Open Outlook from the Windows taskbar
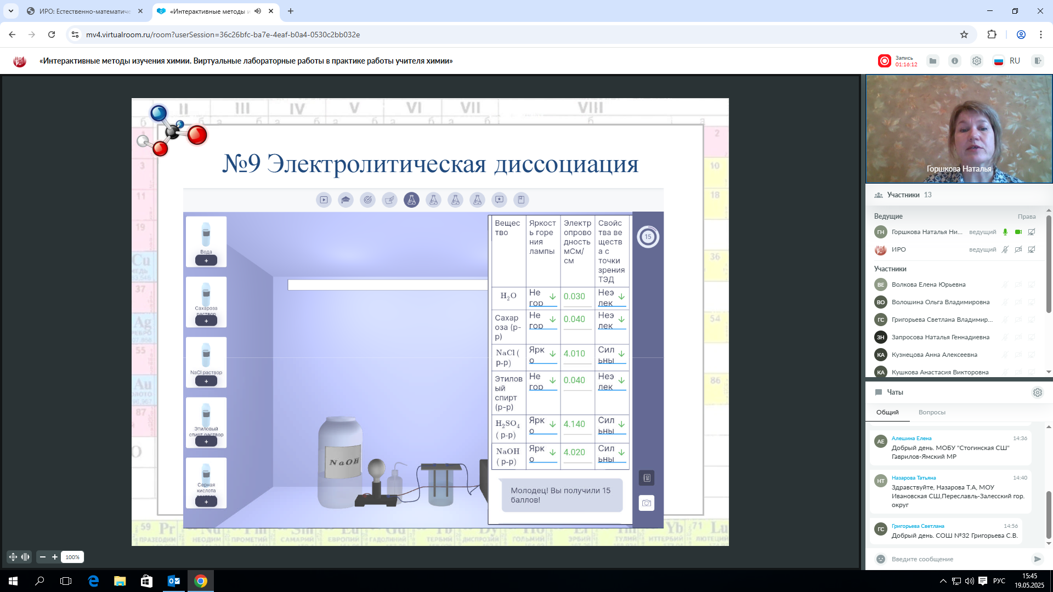This screenshot has height=592, width=1053. coord(174,581)
